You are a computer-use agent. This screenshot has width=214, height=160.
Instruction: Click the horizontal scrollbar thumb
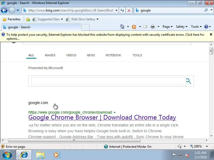[74, 140]
